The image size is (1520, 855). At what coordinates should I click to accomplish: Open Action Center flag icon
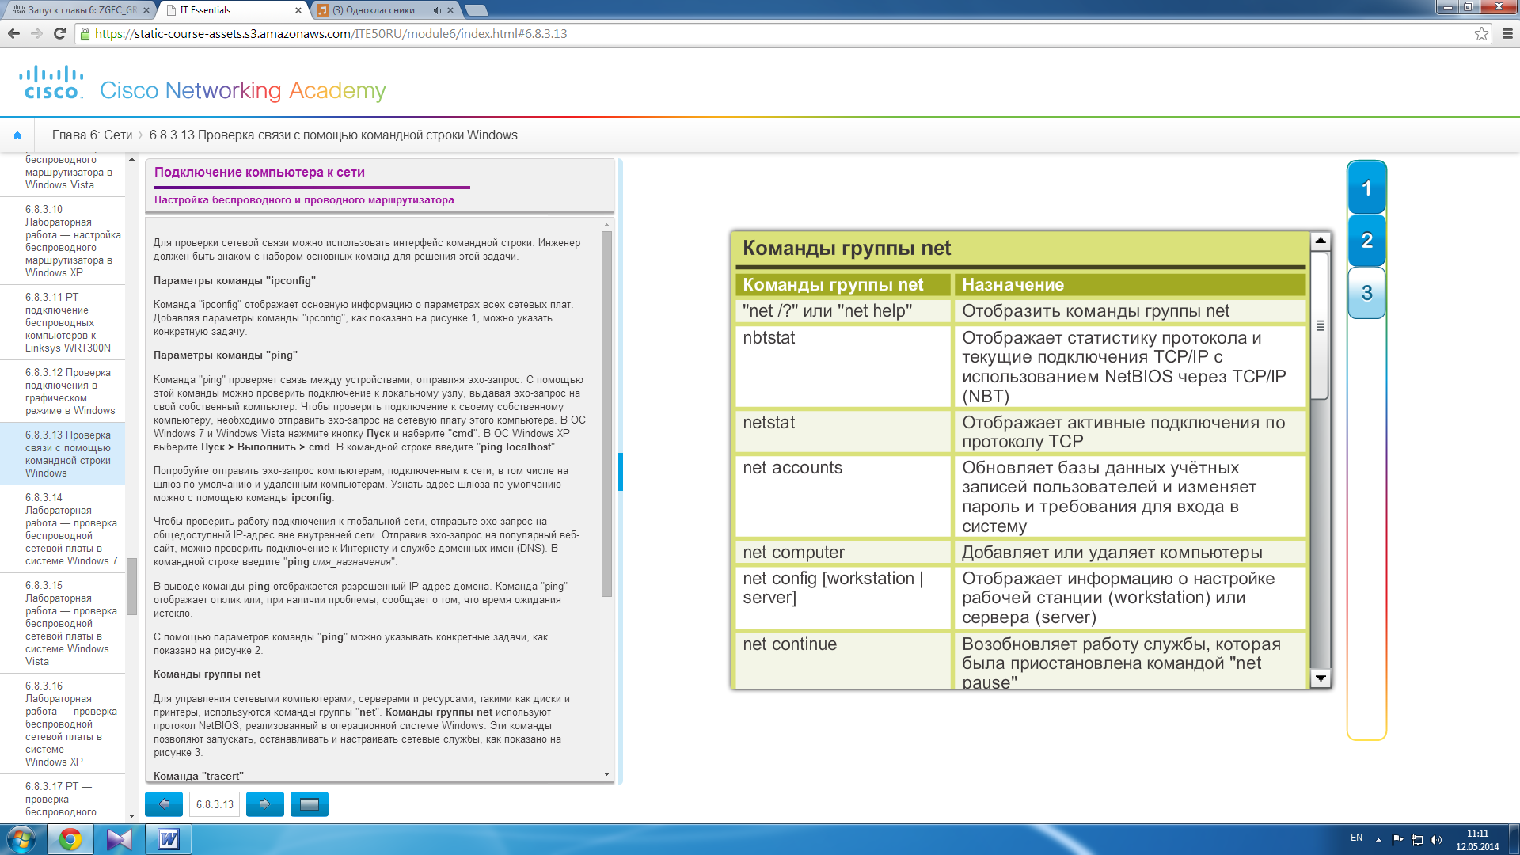1397,840
